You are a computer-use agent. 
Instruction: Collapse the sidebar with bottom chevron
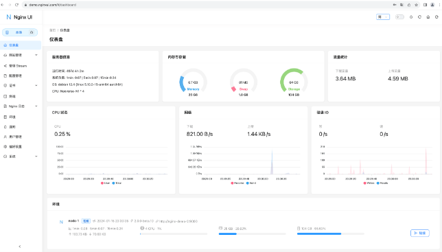pyautogui.click(x=20, y=247)
